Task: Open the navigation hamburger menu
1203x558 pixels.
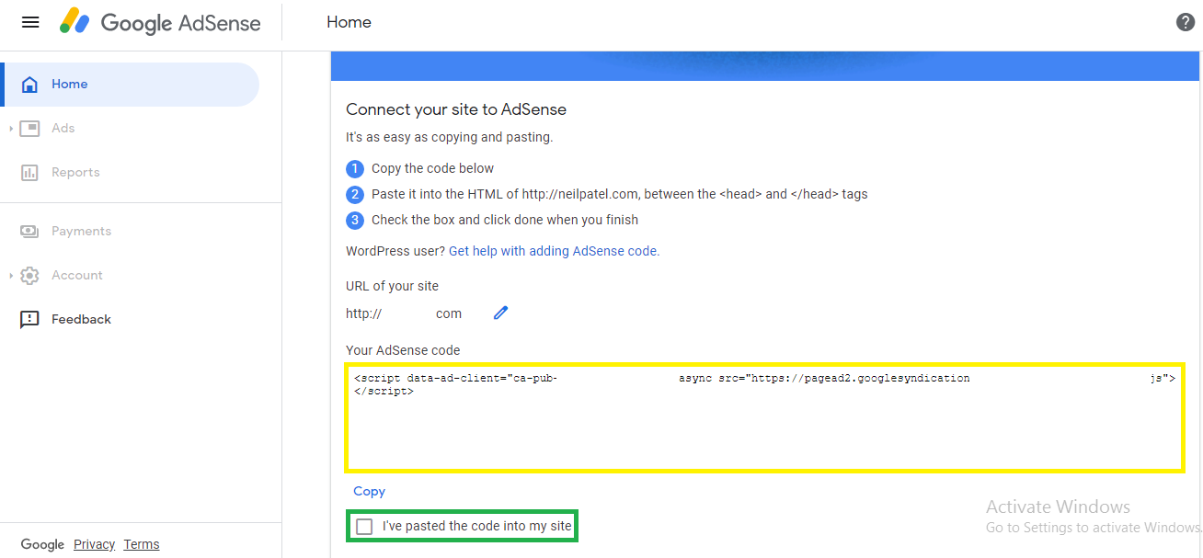Action: pyautogui.click(x=29, y=22)
